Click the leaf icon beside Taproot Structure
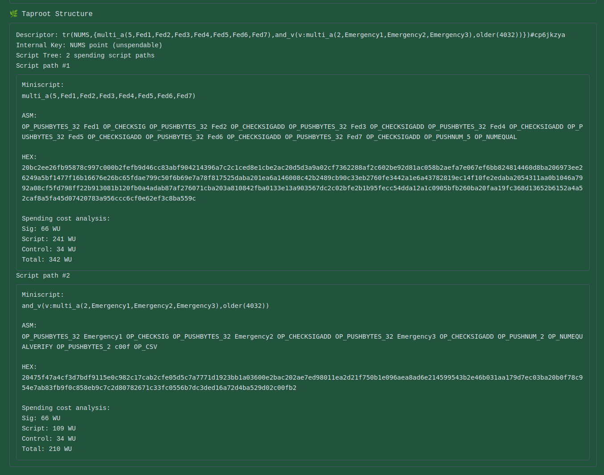The width and height of the screenshot is (604, 475). point(14,14)
